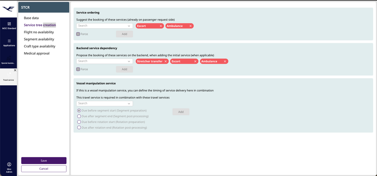Click the Service ordering heading
377x176 pixels.
point(88,13)
